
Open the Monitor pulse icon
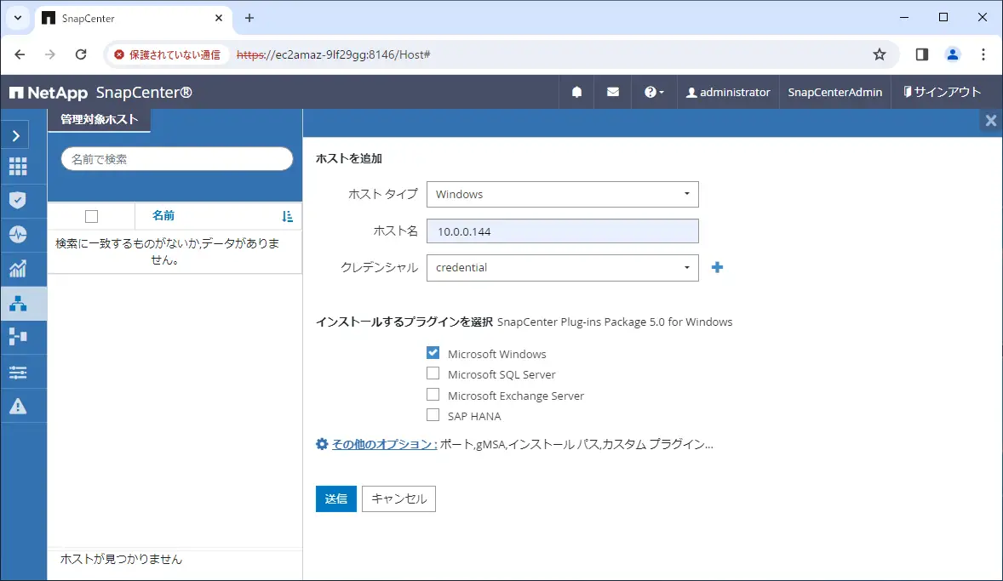tap(18, 235)
